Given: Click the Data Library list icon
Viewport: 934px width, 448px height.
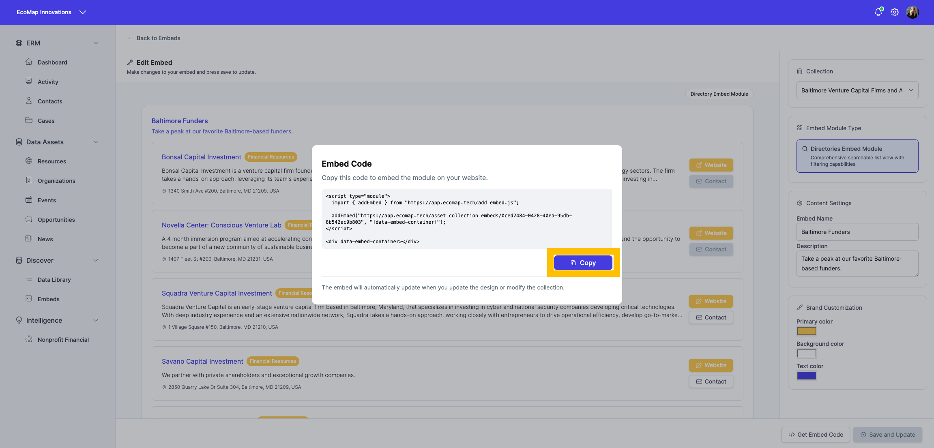Looking at the screenshot, I should click(29, 279).
